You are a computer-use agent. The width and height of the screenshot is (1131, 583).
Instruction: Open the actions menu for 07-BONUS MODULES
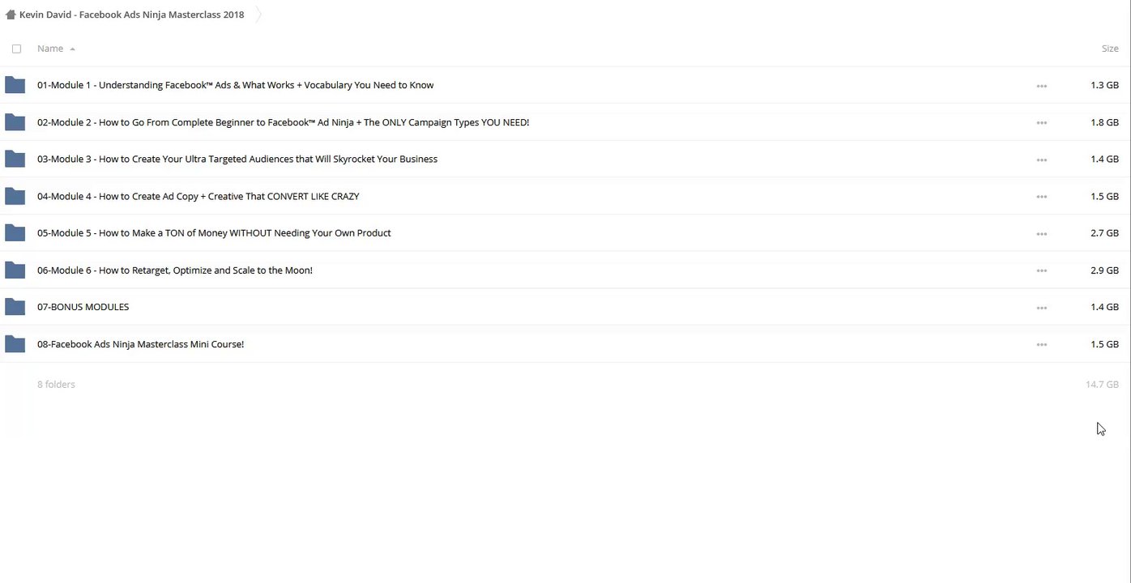click(x=1041, y=308)
